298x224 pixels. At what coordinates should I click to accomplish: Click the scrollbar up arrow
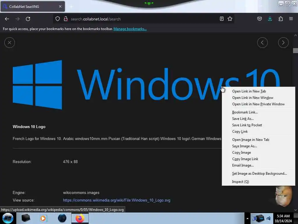coord(295,35)
